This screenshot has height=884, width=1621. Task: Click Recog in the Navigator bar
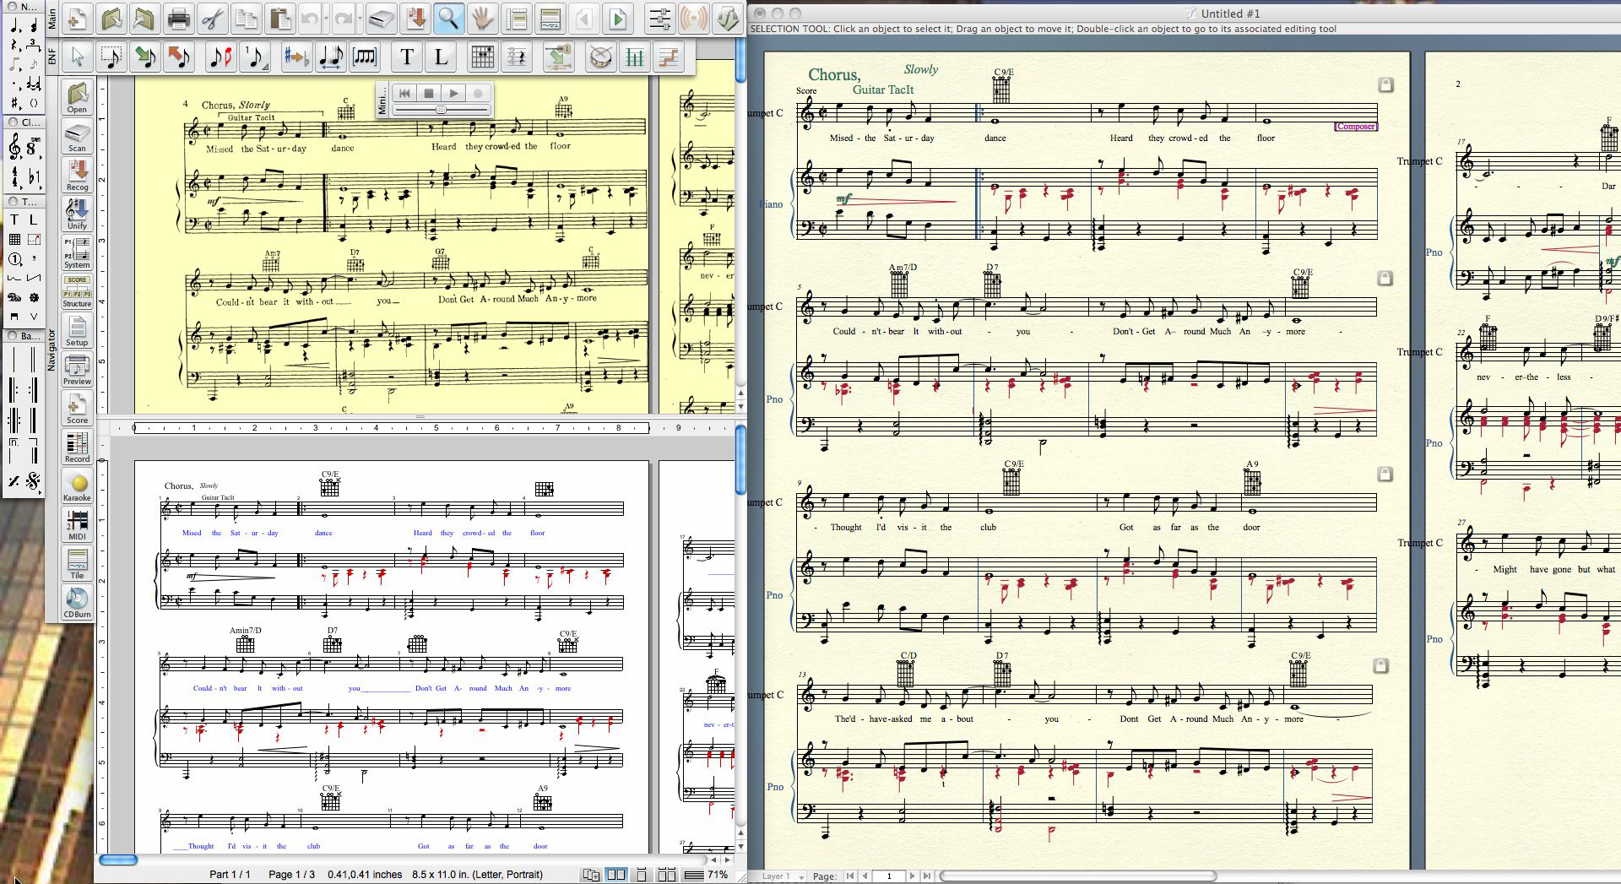click(77, 176)
